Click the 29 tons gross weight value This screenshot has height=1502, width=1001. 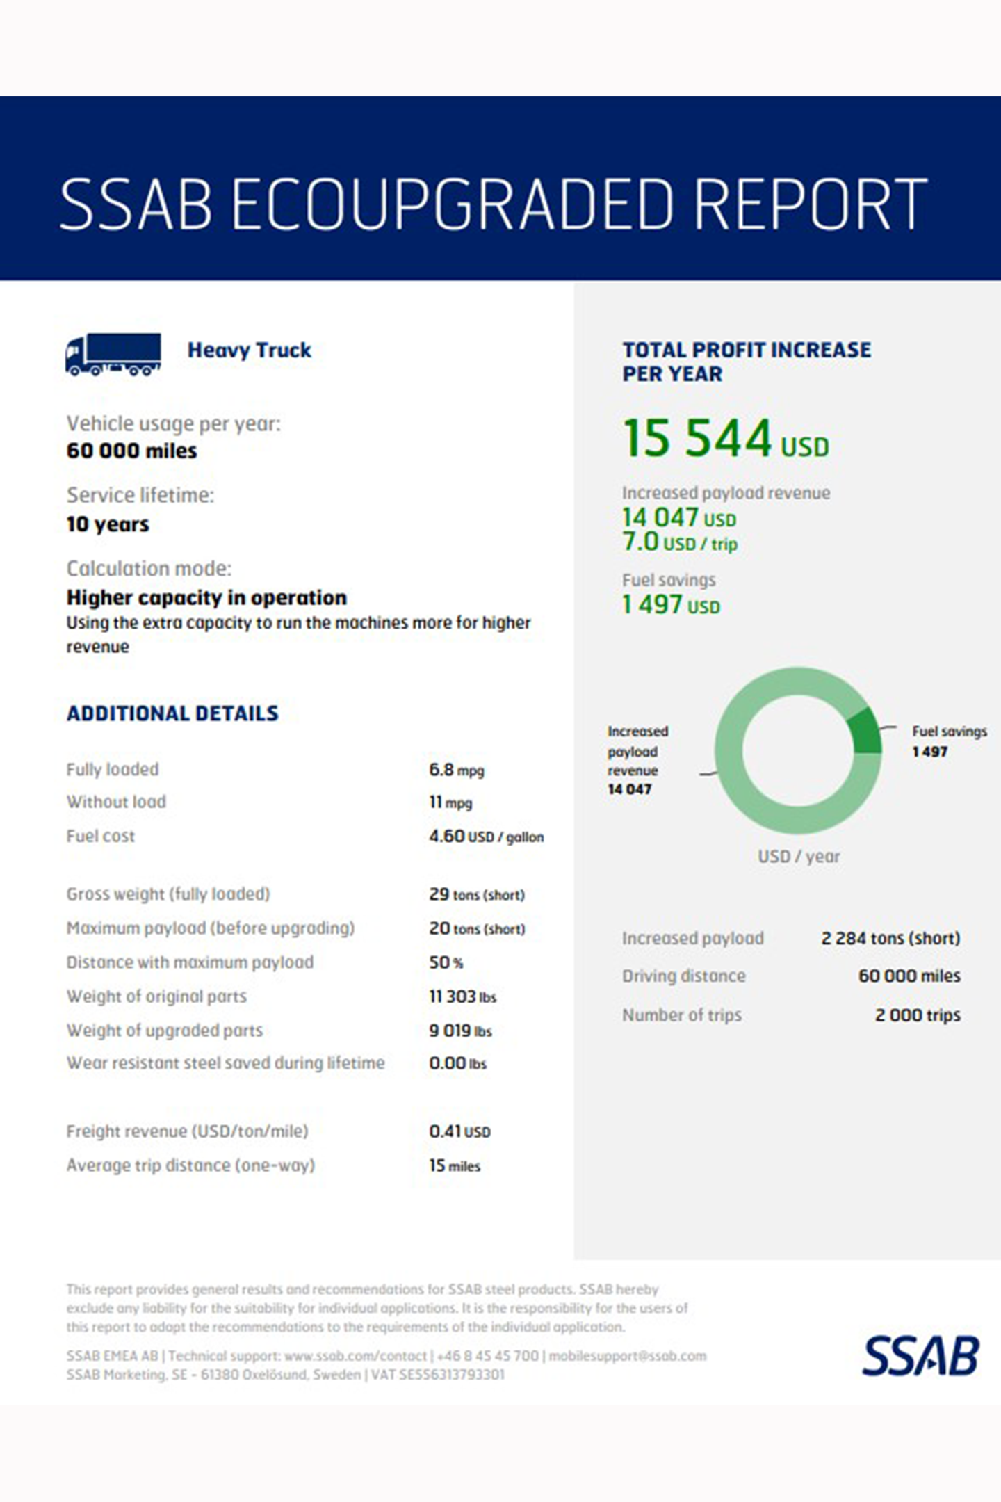(477, 894)
